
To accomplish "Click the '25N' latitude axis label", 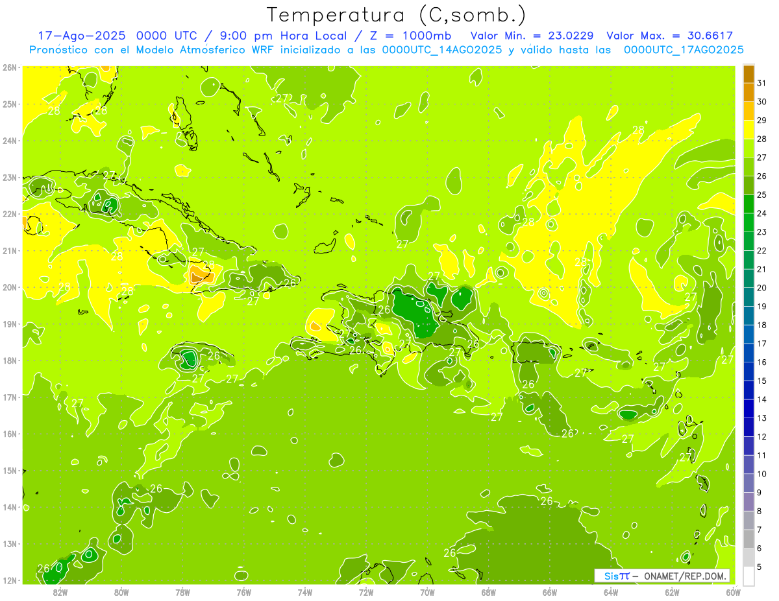I will (10, 104).
